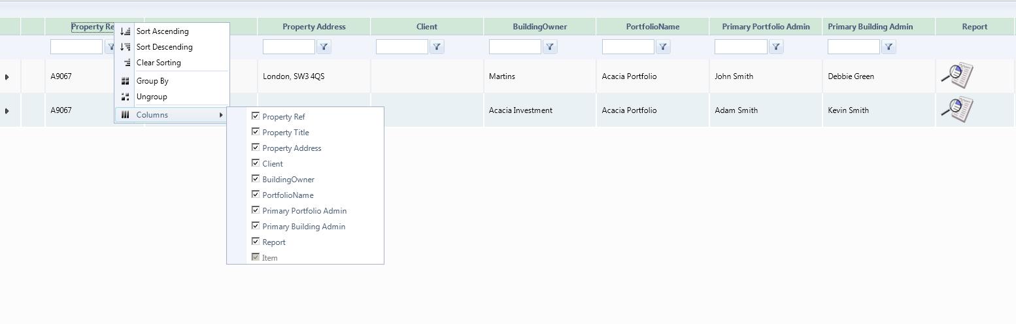Screen dimensions: 1016x324
Task: Click filter icon under Primary Building Admin
Action: coord(889,47)
